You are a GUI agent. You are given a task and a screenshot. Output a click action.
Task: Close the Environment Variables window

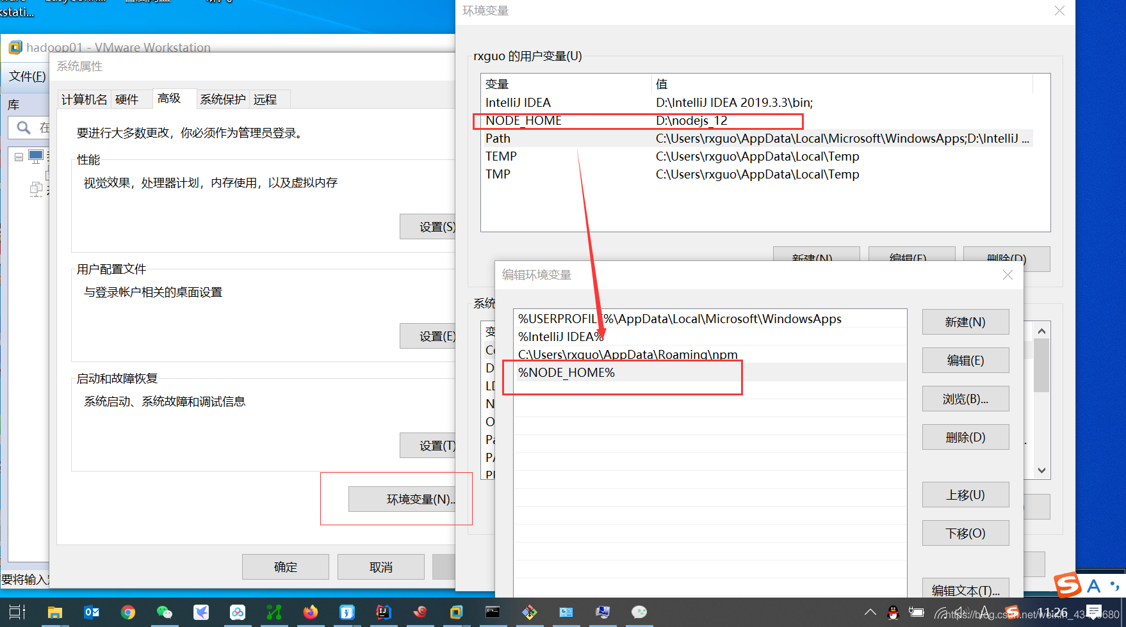[x=1059, y=11]
